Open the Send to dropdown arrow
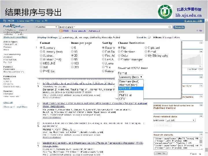Viewport: 208px width, 156px height. [149, 37]
